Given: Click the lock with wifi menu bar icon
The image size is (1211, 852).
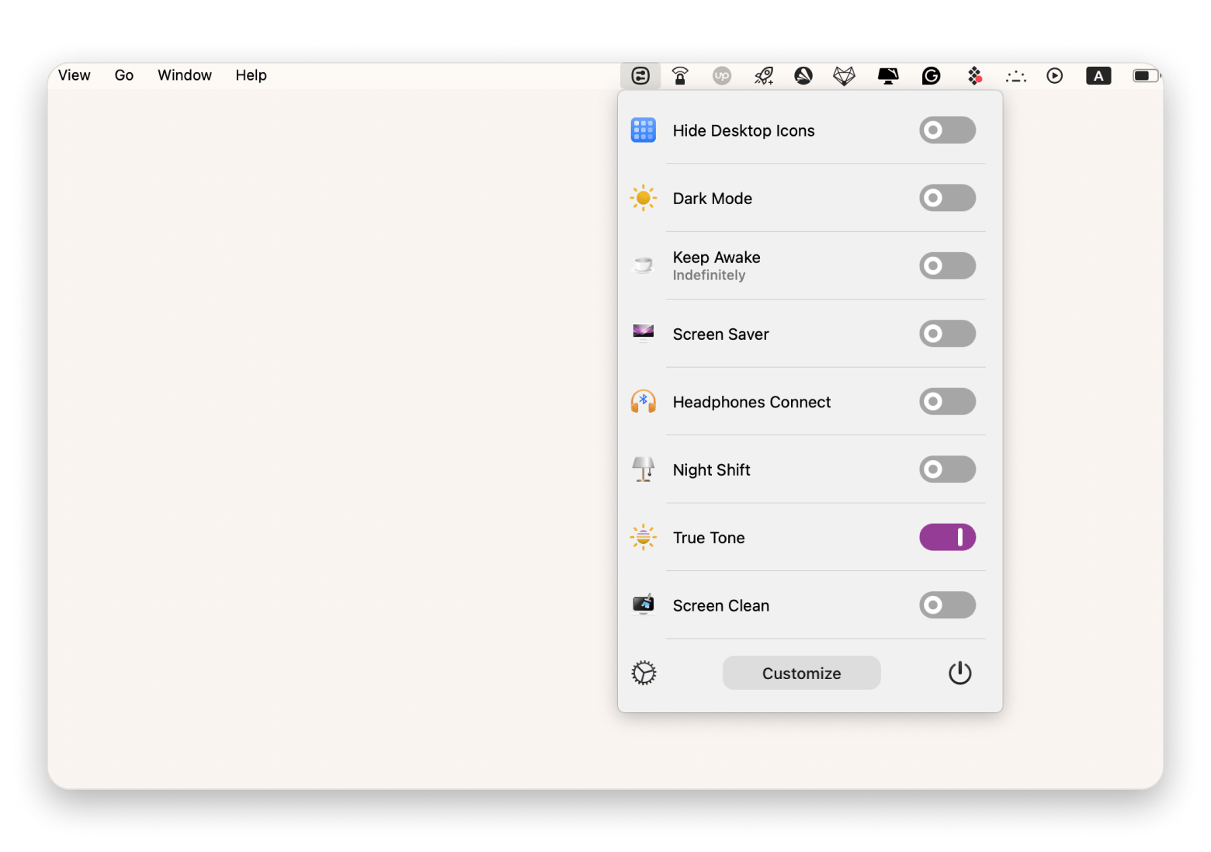Looking at the screenshot, I should tap(680, 75).
